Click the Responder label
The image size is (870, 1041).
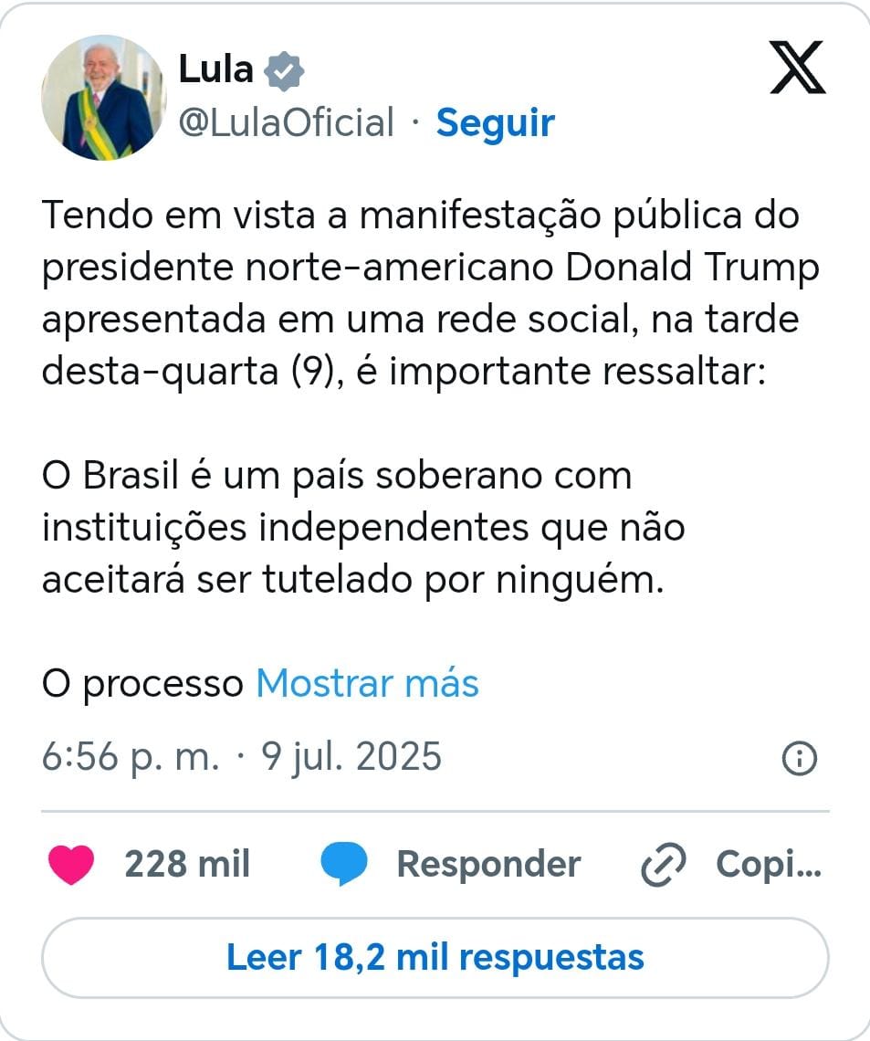(488, 864)
